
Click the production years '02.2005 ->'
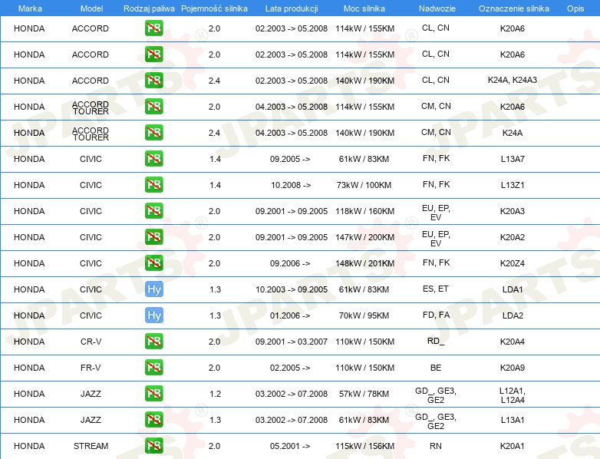click(x=290, y=368)
